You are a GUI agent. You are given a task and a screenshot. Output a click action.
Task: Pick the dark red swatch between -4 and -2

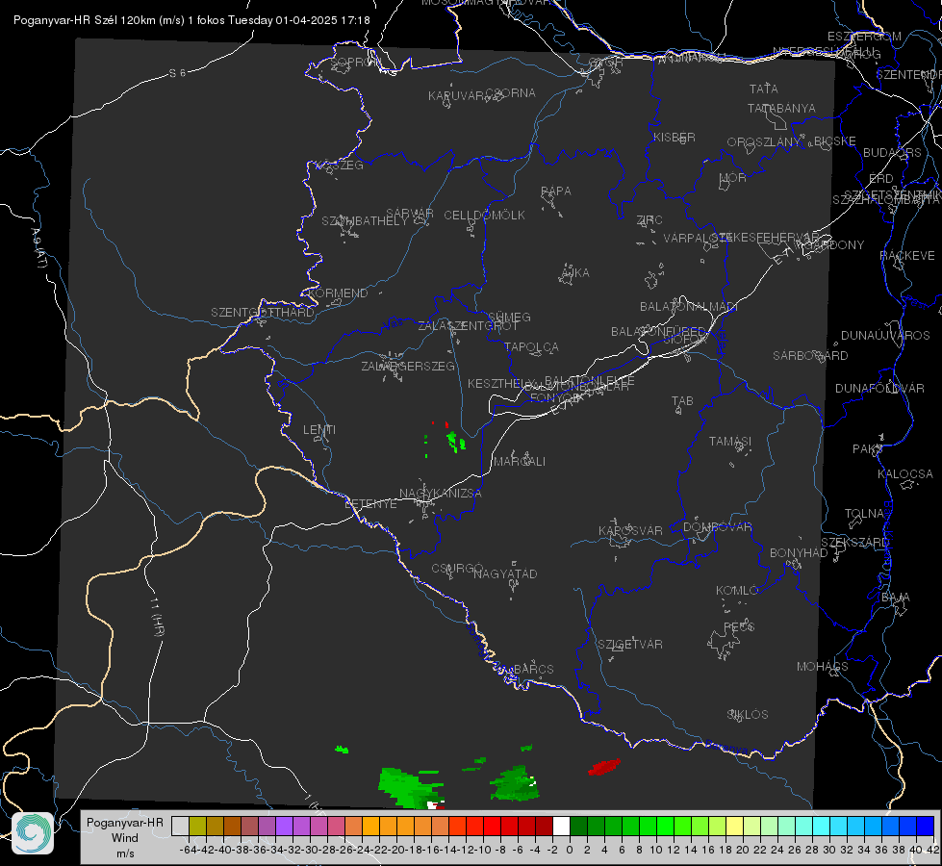[544, 826]
